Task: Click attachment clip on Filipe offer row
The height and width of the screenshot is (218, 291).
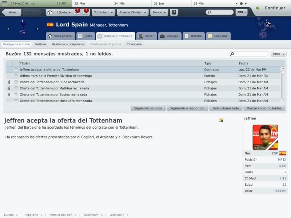Action: [x=9, y=82]
